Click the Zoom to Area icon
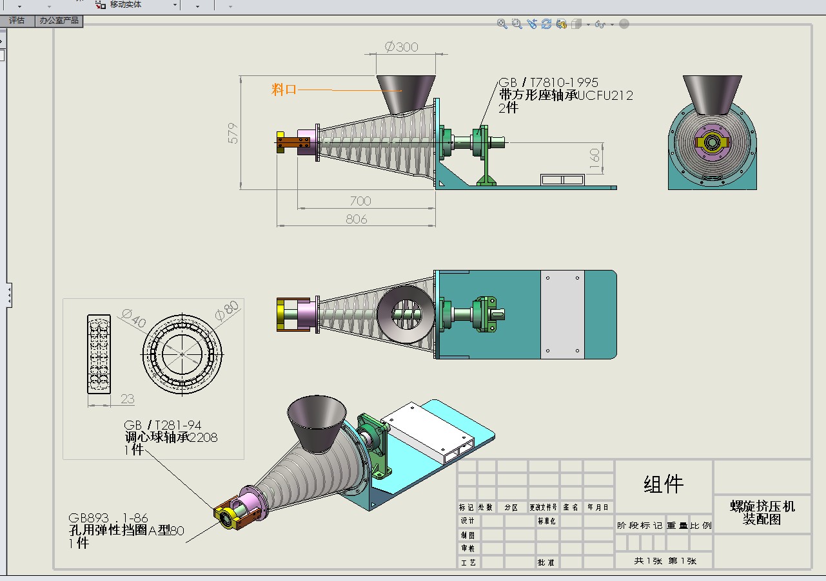The width and height of the screenshot is (826, 581). [x=516, y=24]
